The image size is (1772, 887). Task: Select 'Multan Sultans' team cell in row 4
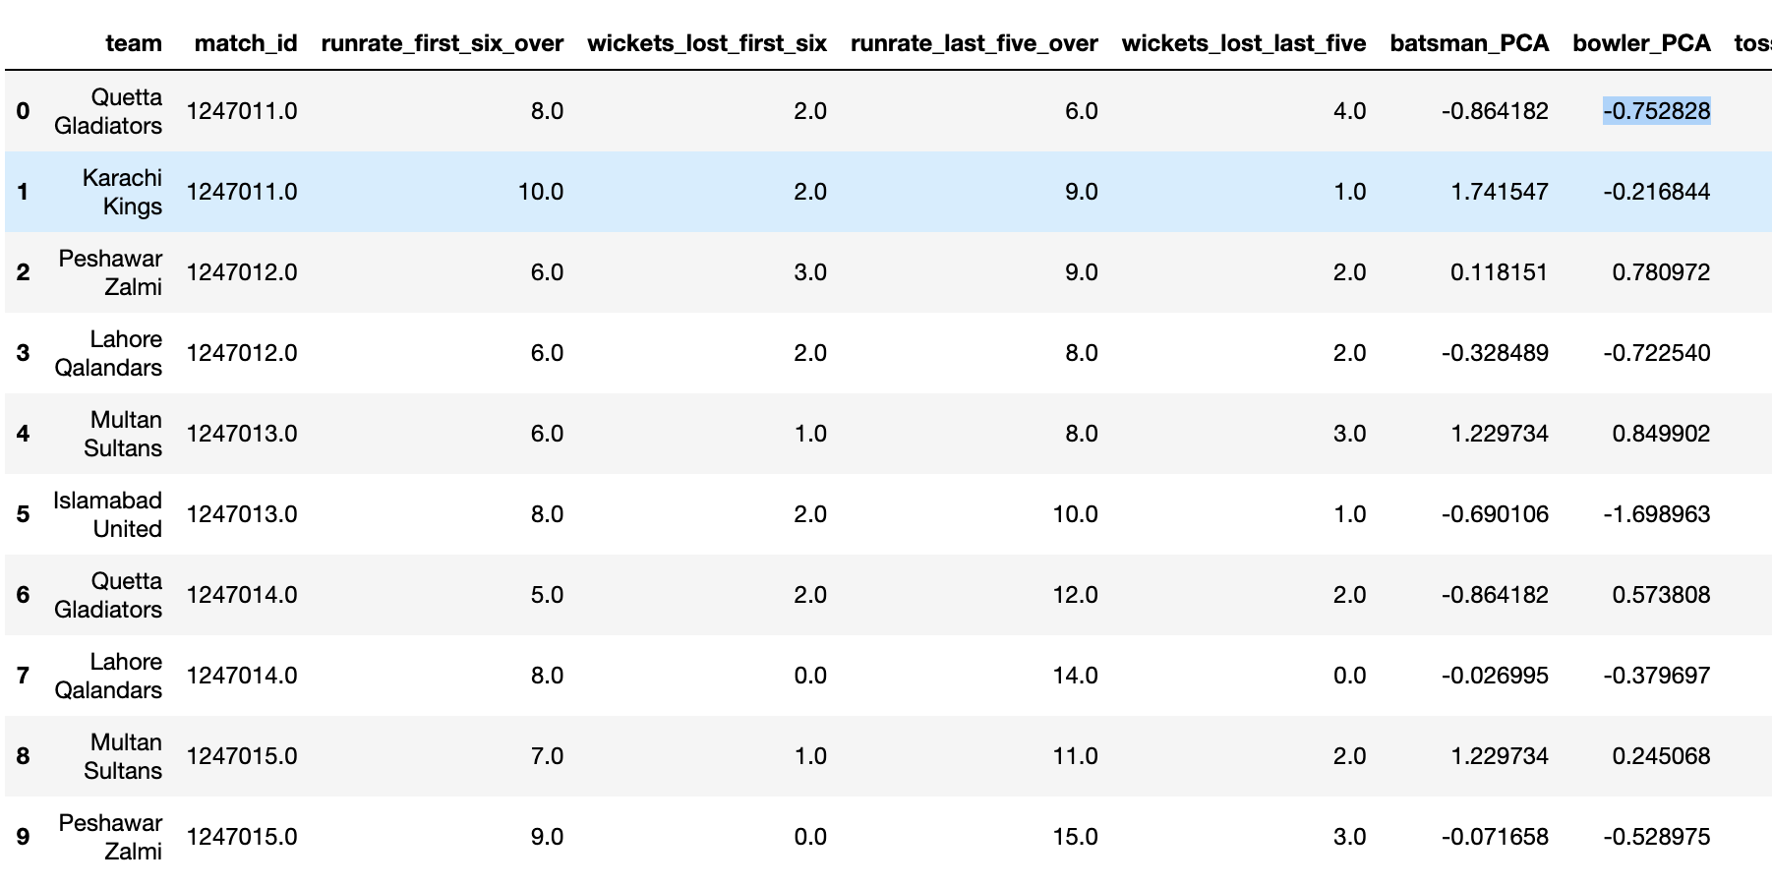point(123,434)
